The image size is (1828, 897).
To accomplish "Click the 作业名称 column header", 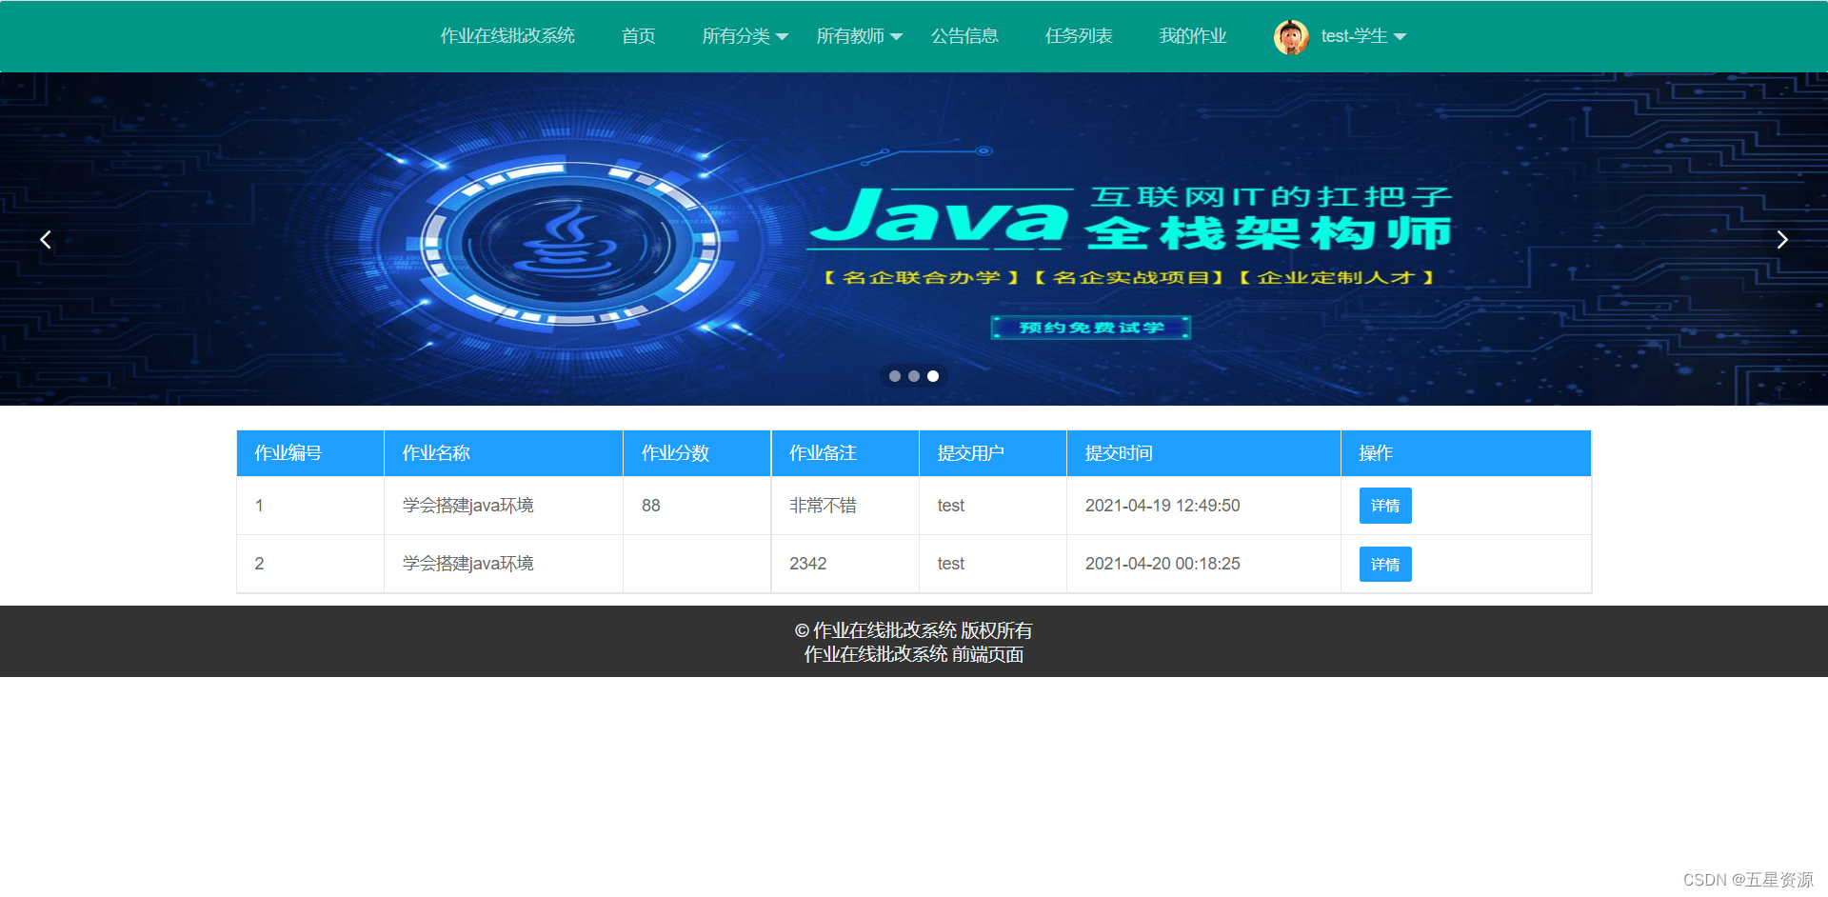I will coord(504,453).
